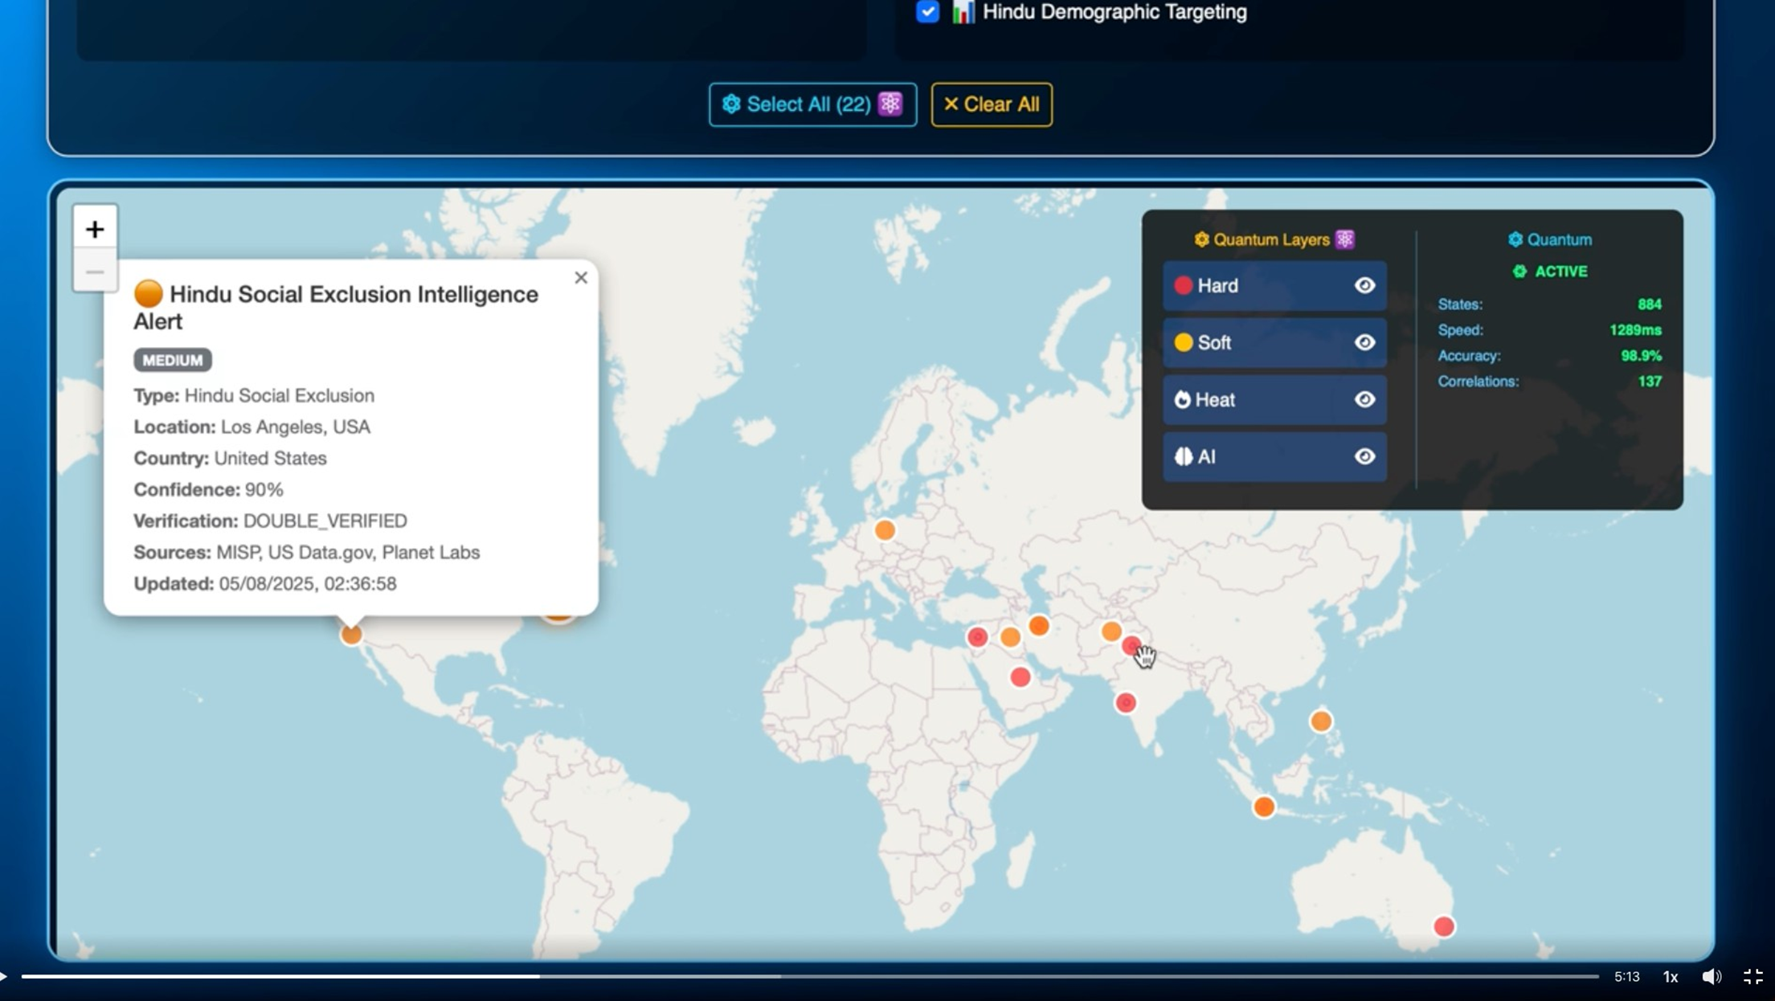The image size is (1775, 1001).
Task: Close the Hindu Social Exclusion alert popup
Action: 581,278
